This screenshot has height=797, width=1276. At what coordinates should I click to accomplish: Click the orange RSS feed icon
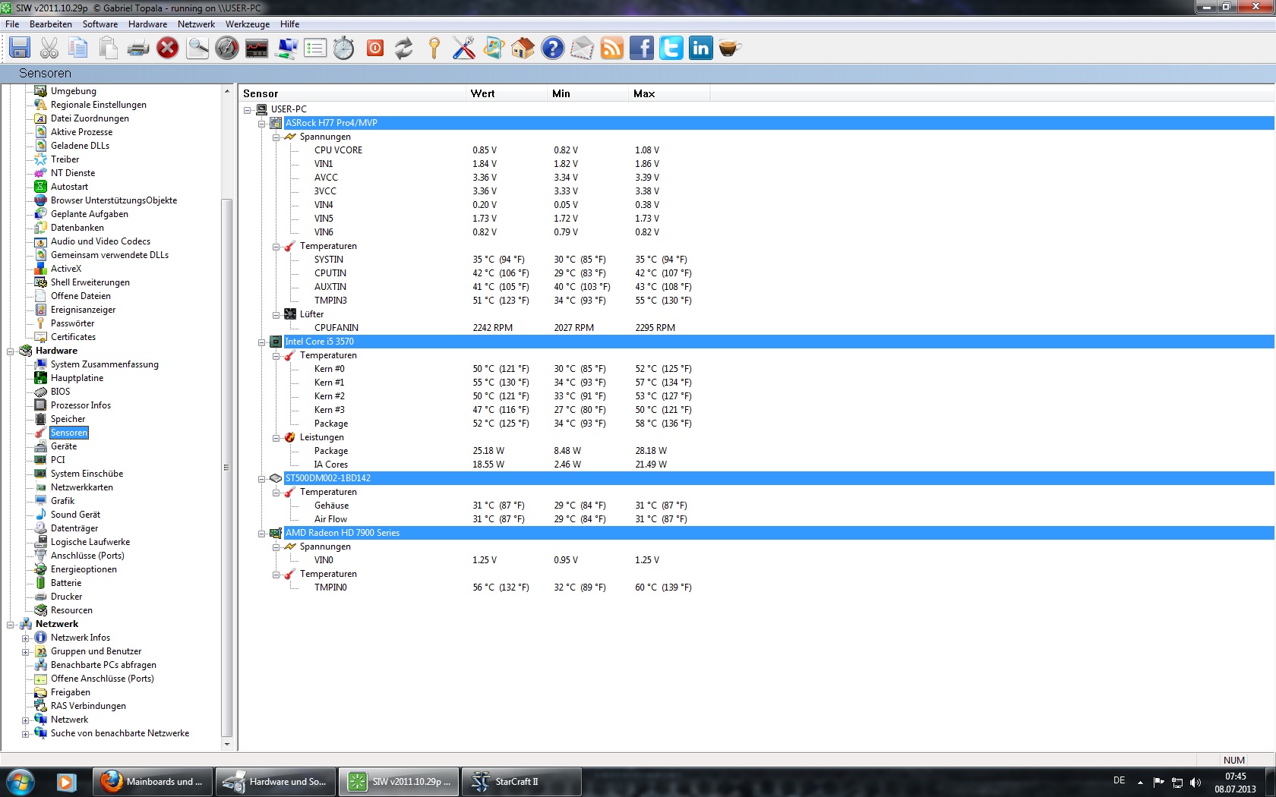click(x=612, y=48)
